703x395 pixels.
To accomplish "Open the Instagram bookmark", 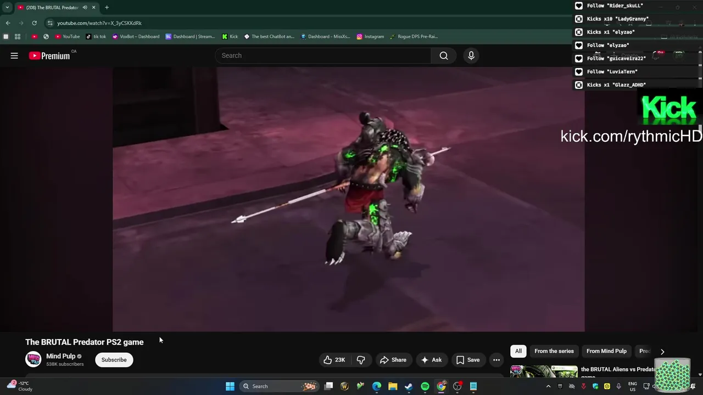I will coord(370,37).
